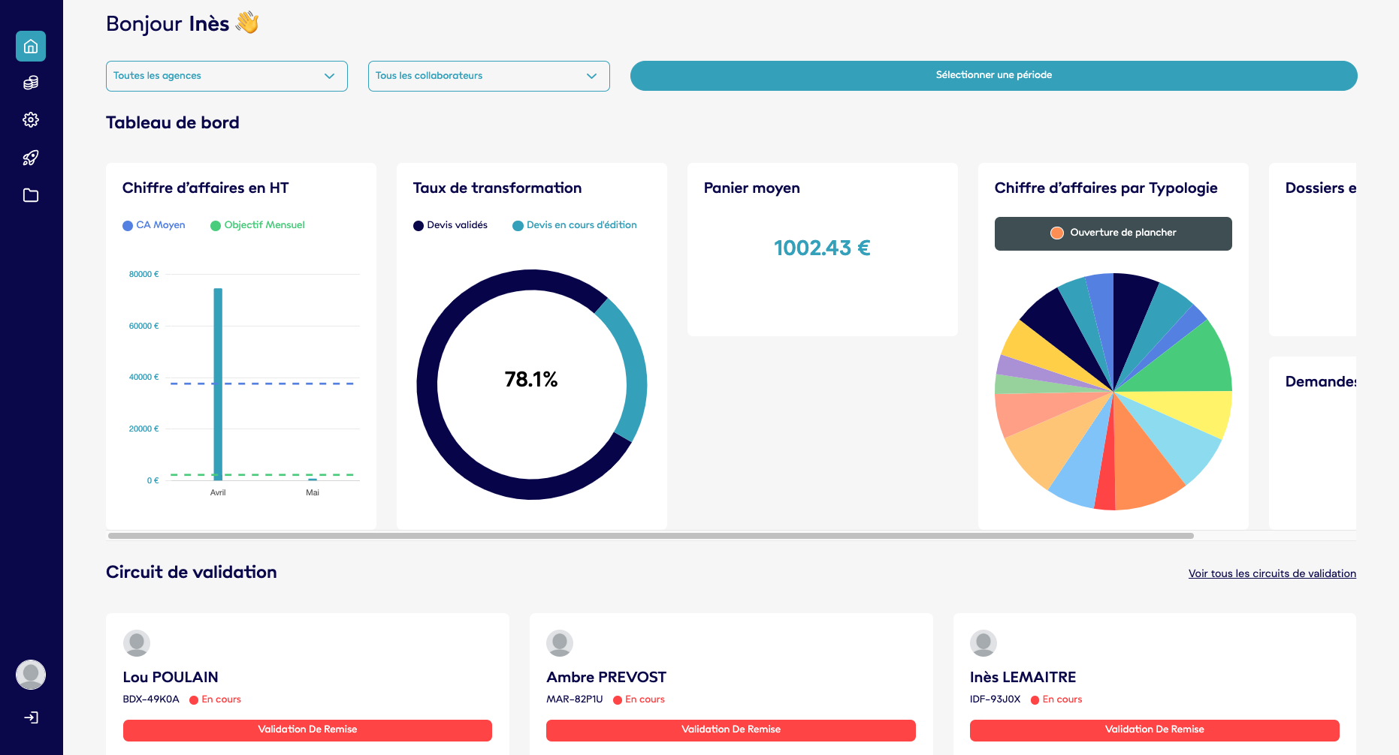Click Validation De Remise for Ambre PREVOST
Screen dimensions: 1399x755
click(x=731, y=730)
